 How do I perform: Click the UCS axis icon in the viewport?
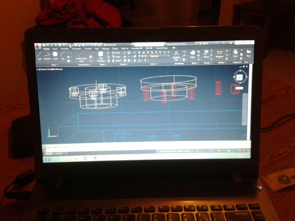click(x=51, y=133)
